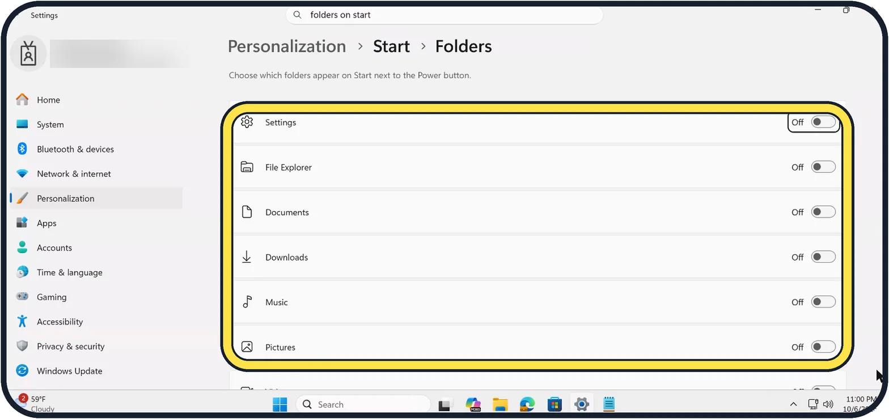Screen dimensions: 889x419
Task: Open Task View from the taskbar
Action: point(445,405)
